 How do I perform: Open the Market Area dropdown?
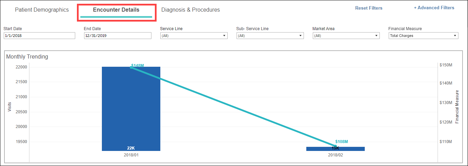(346, 36)
